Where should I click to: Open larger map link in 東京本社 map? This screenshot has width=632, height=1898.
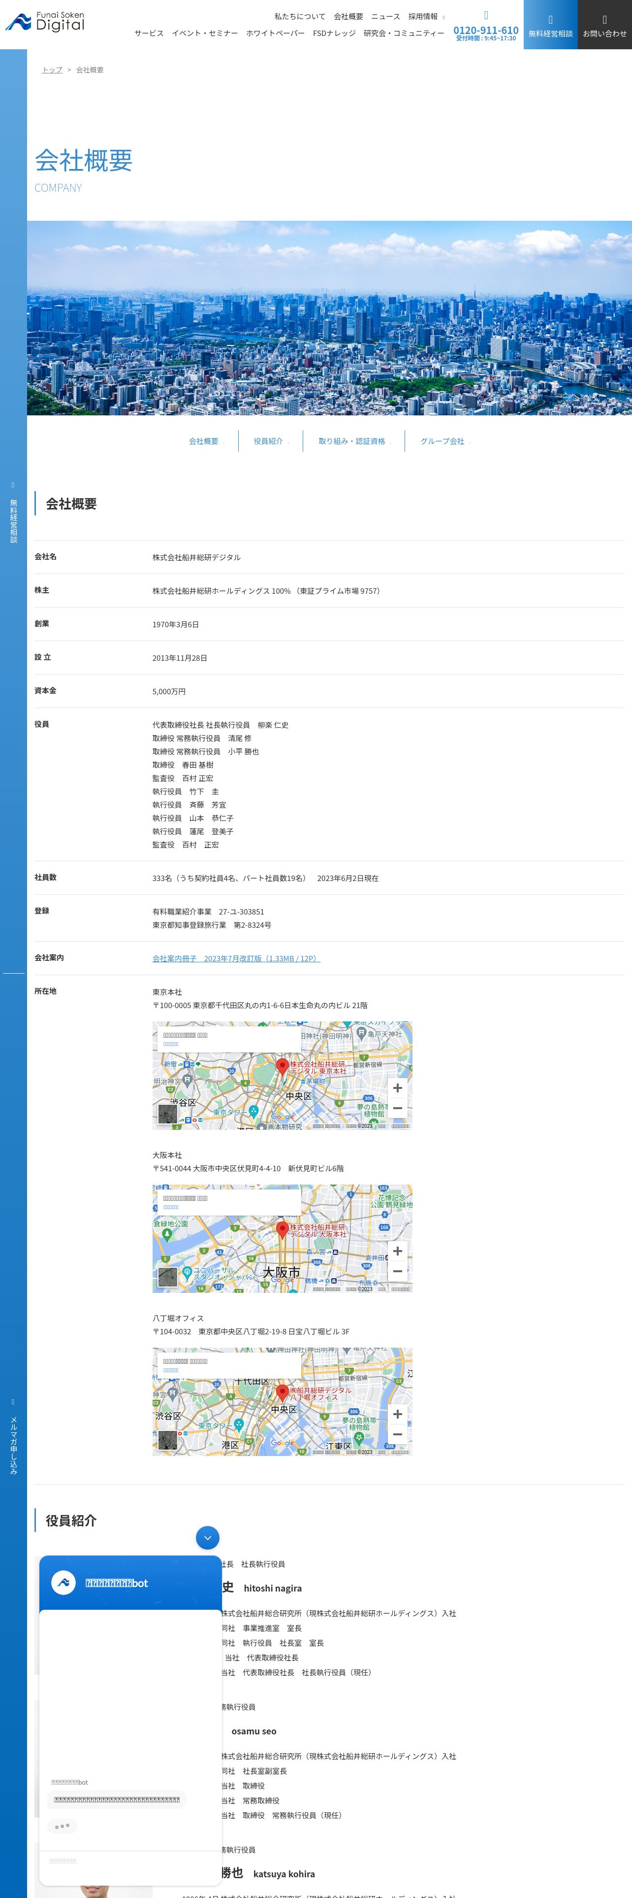[171, 1044]
